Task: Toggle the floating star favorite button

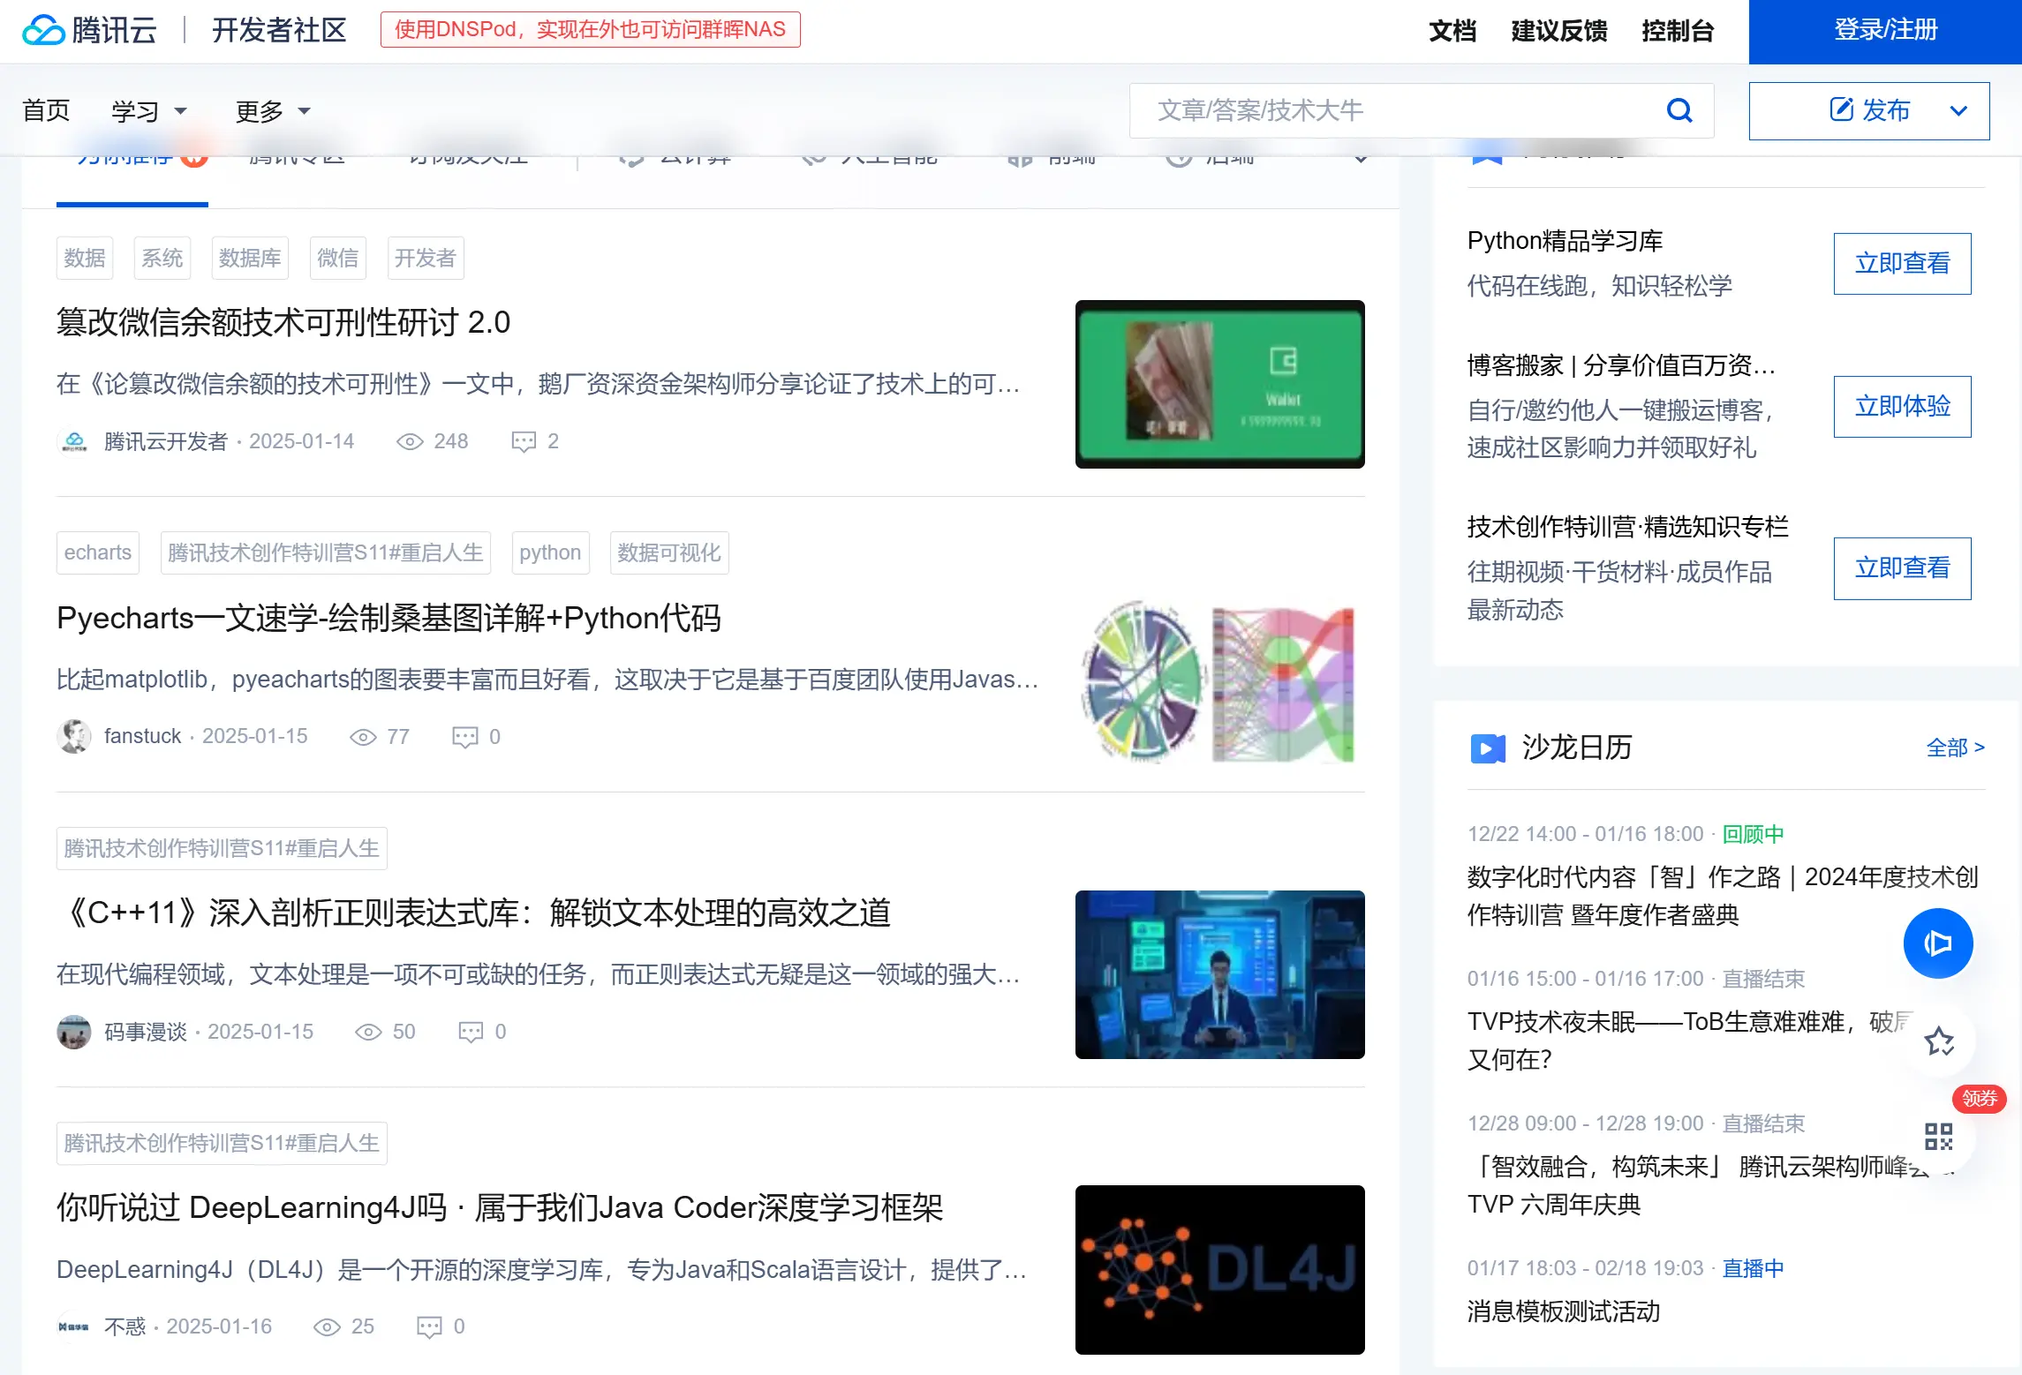Action: tap(1940, 1041)
